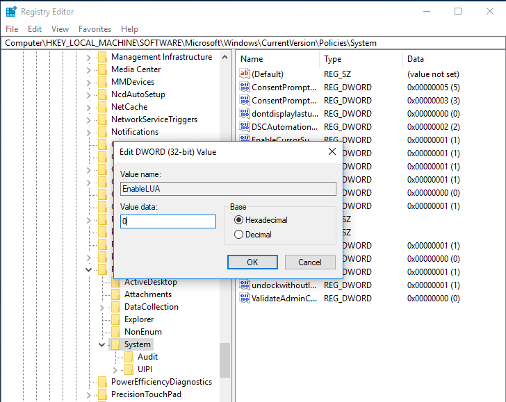Open the Favorites menu
The width and height of the screenshot is (506, 402).
pos(95,29)
